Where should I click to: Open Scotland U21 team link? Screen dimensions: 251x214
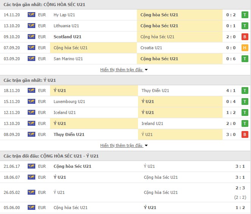pos(67,37)
